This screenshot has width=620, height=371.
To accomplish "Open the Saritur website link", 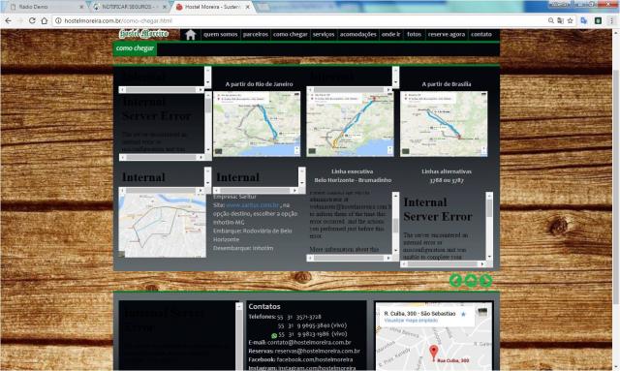I will coord(253,205).
